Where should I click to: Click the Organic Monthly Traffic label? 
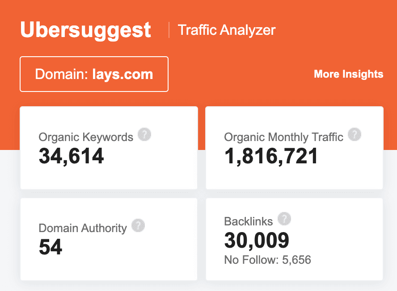tap(283, 137)
